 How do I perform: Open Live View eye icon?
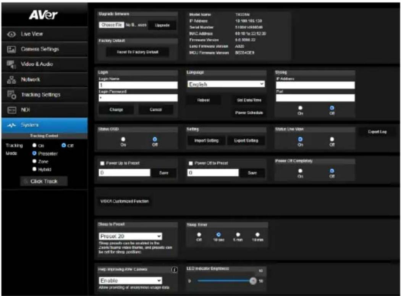point(11,34)
